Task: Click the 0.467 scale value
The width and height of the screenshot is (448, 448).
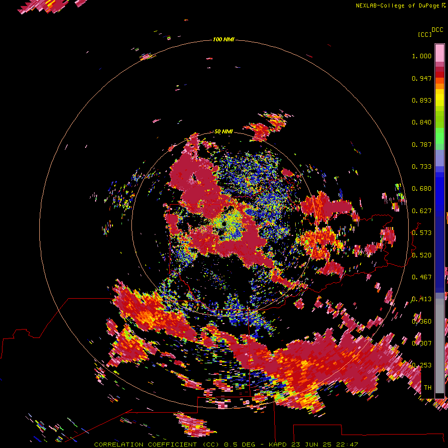Action: pyautogui.click(x=422, y=277)
